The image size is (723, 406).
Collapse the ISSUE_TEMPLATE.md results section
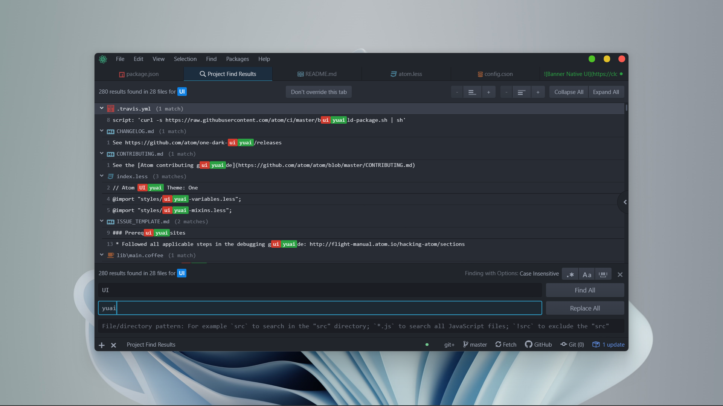click(101, 221)
